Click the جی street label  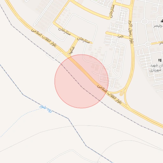click(x=121, y=36)
